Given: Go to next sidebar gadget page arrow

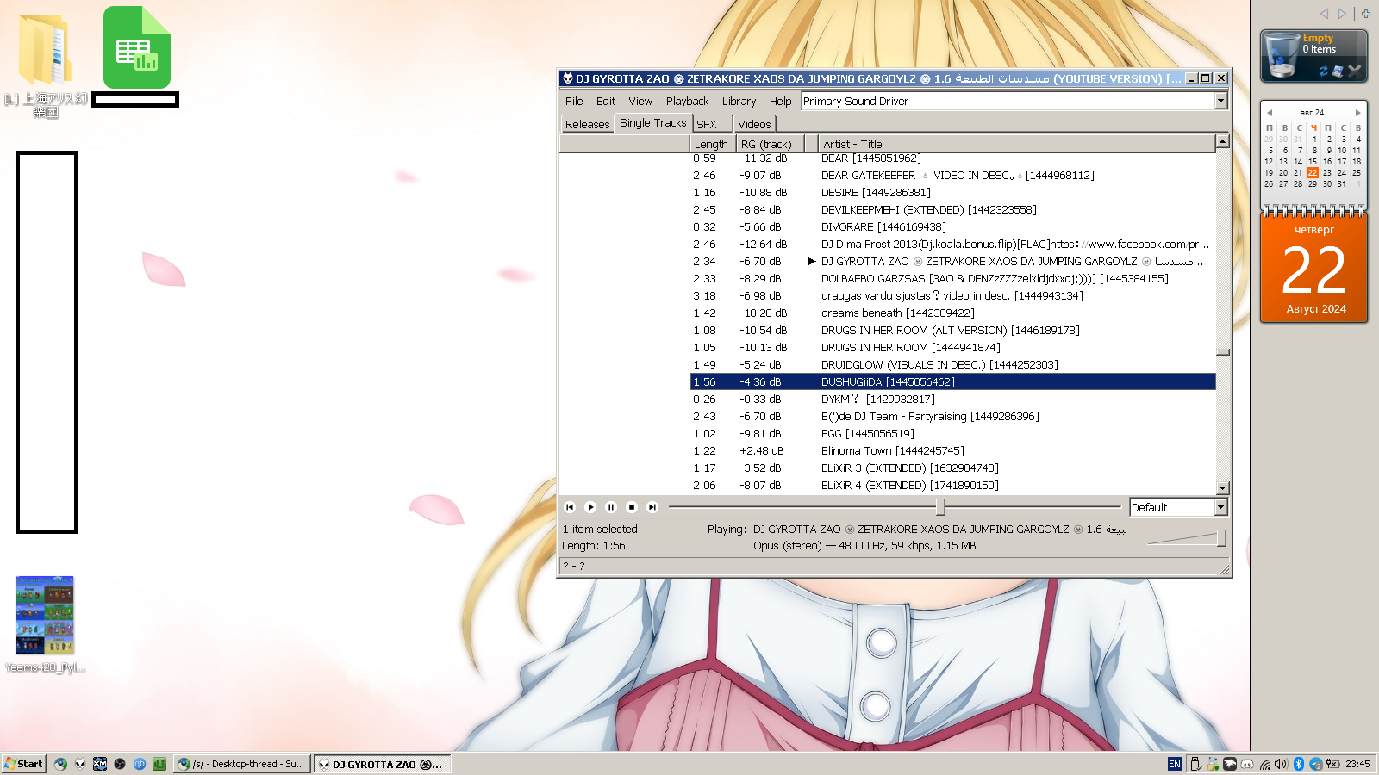Looking at the screenshot, I should 1342,13.
